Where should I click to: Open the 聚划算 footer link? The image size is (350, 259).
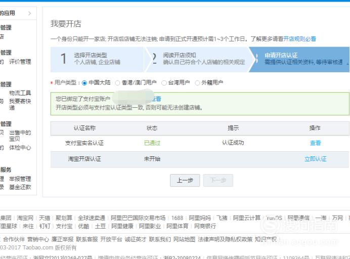pyautogui.click(x=64, y=218)
